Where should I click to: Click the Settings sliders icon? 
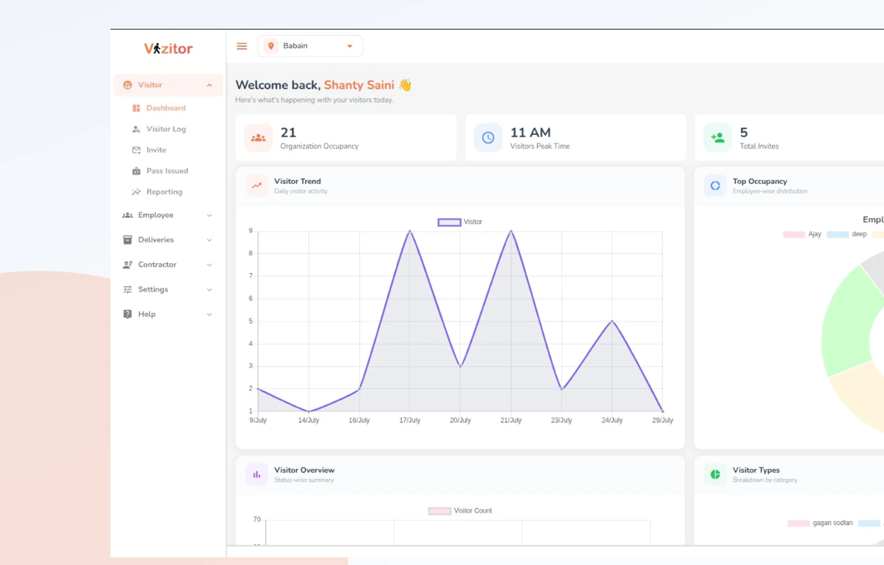pos(128,290)
